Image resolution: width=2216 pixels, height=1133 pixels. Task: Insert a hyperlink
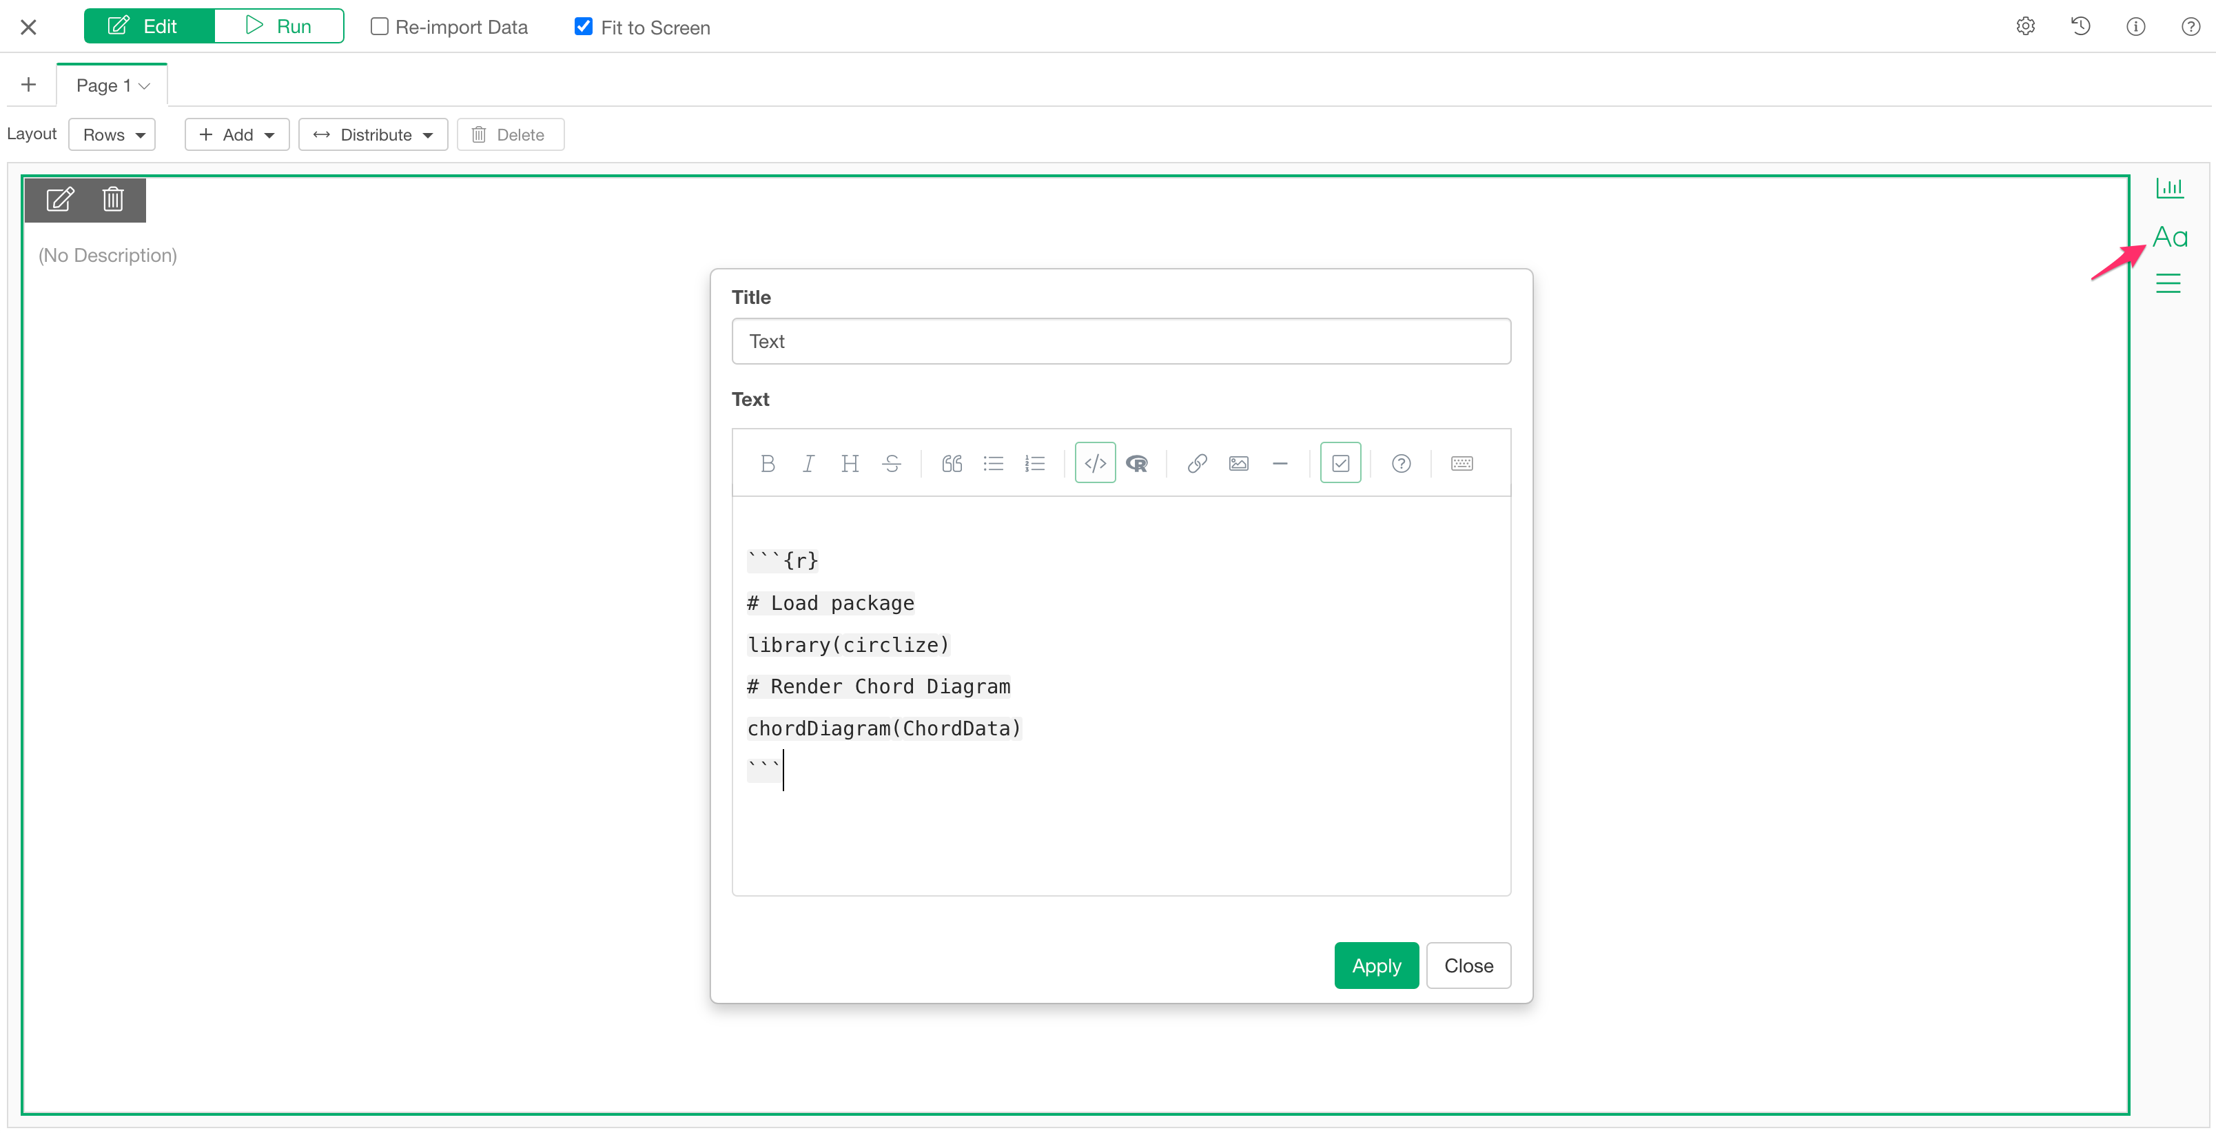[1197, 464]
